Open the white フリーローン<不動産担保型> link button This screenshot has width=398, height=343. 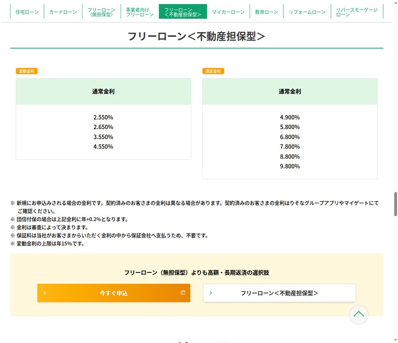pyautogui.click(x=279, y=293)
